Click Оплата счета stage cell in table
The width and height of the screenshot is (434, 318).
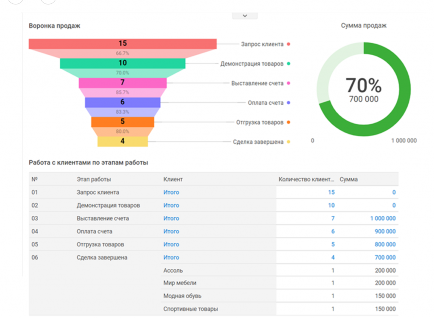(95, 232)
